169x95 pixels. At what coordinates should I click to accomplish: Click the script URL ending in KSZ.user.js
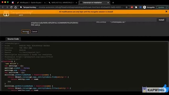(x=55, y=24)
